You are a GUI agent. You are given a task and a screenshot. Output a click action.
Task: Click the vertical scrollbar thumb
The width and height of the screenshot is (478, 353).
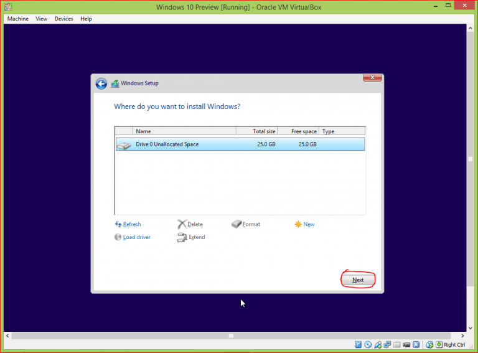(x=470, y=159)
